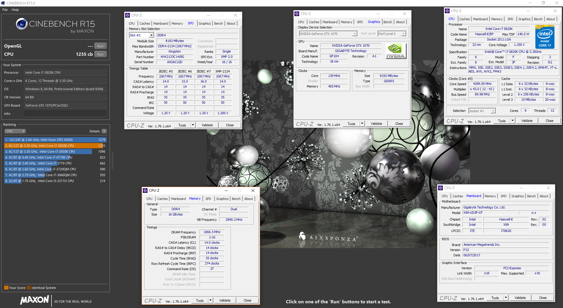563x308 pixels.
Task: Click the Multiplier value x 43.0
Action: point(482,89)
